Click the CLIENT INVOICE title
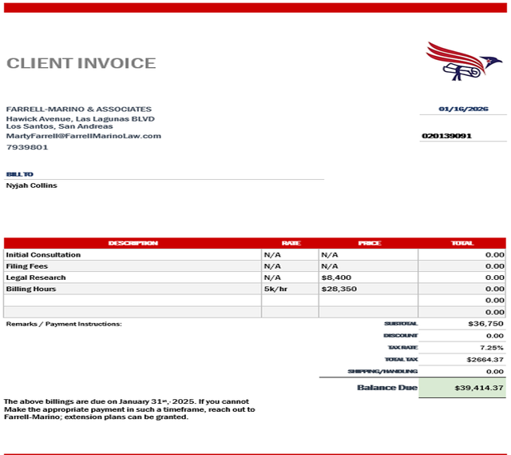 [x=81, y=63]
